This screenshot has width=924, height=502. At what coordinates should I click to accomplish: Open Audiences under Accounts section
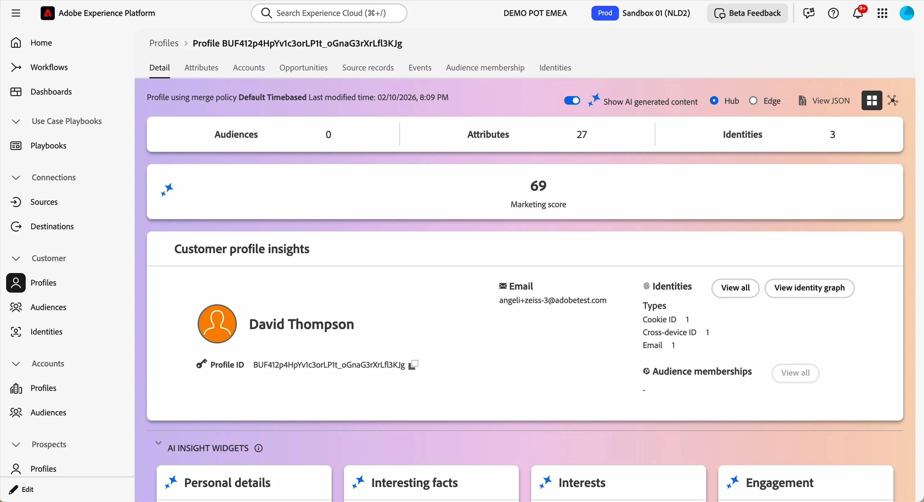click(48, 412)
